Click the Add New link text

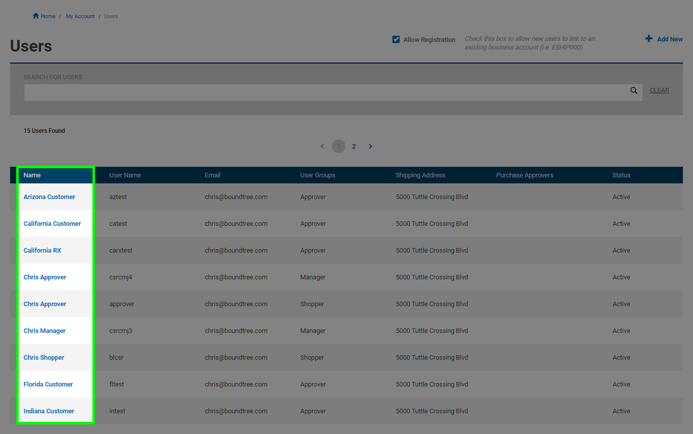(670, 39)
